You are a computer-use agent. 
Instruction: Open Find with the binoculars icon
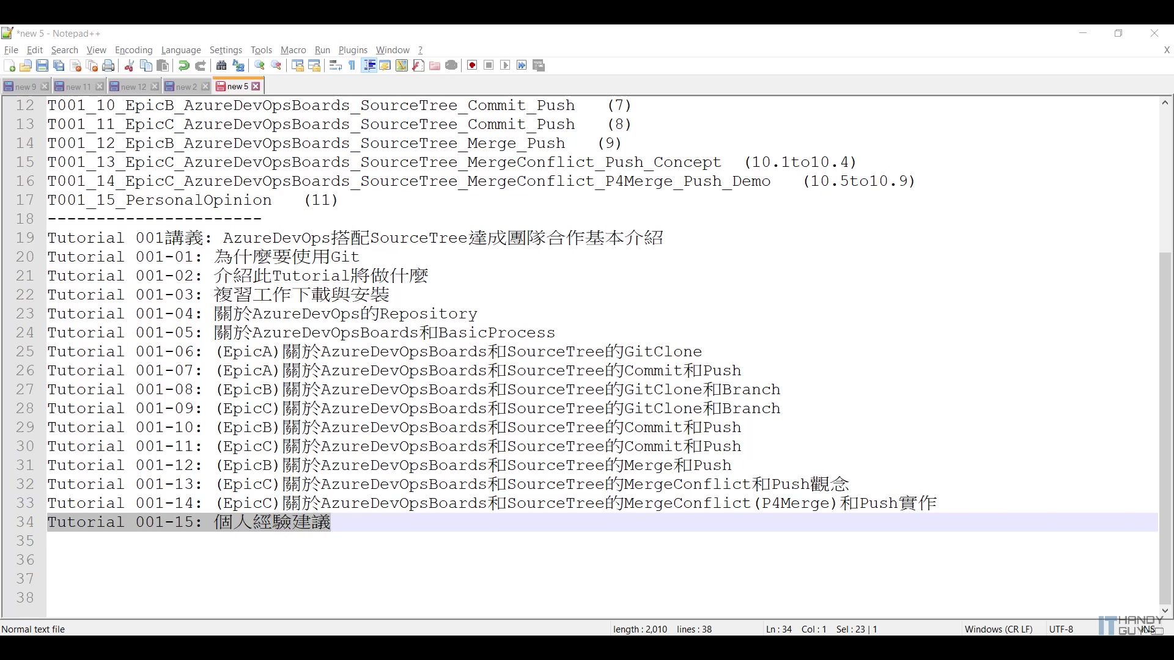pos(221,66)
